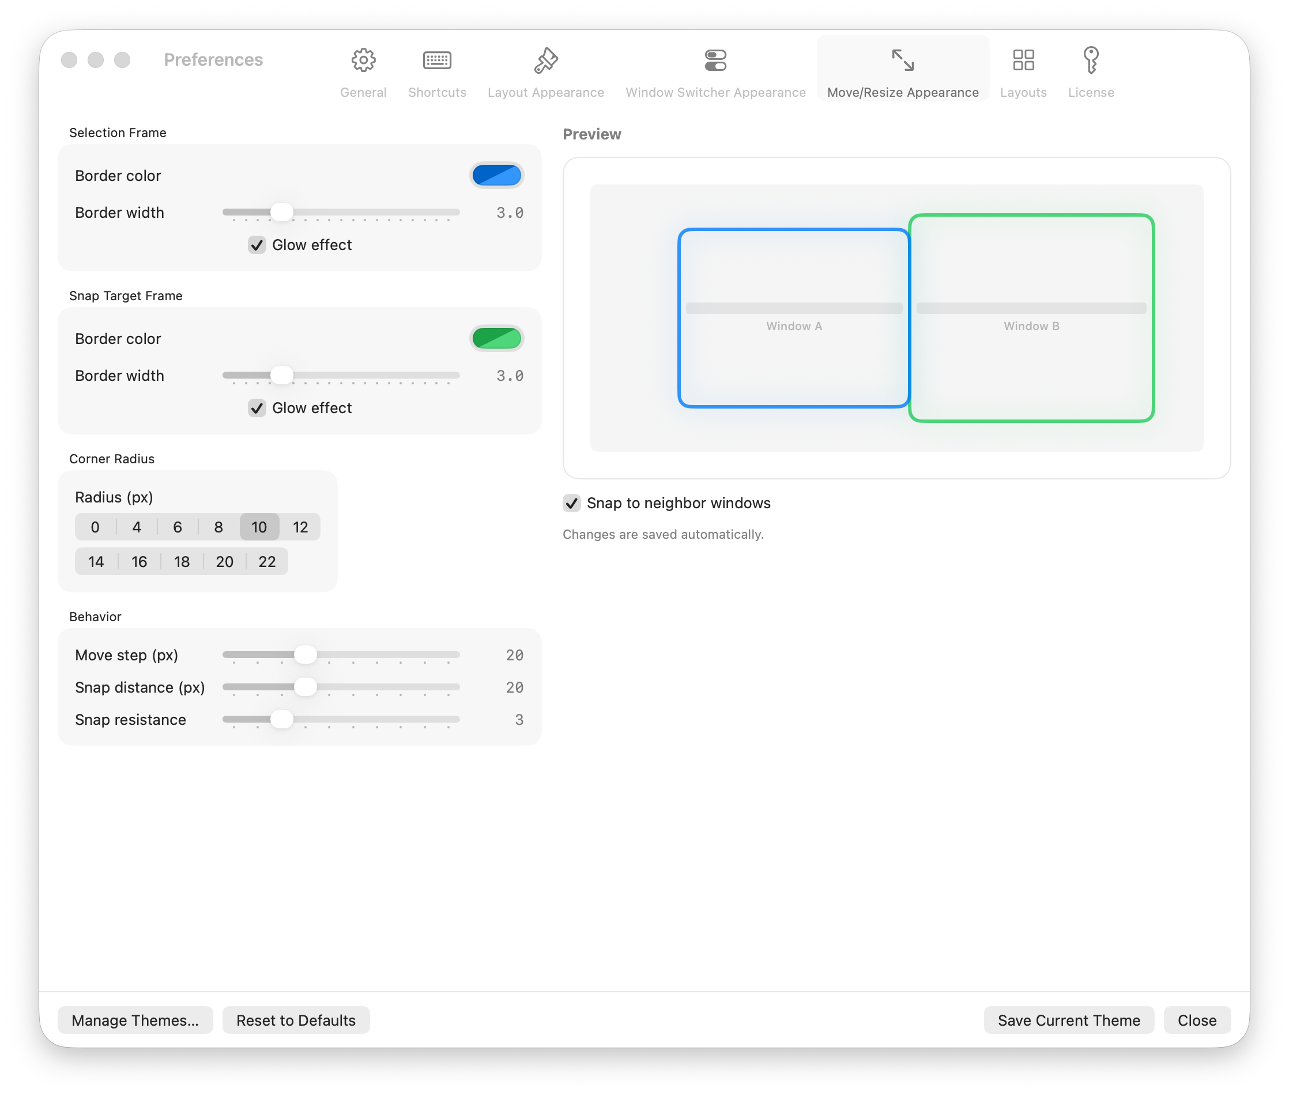Click the Corner Radius section heading
1289x1096 pixels.
coord(112,459)
